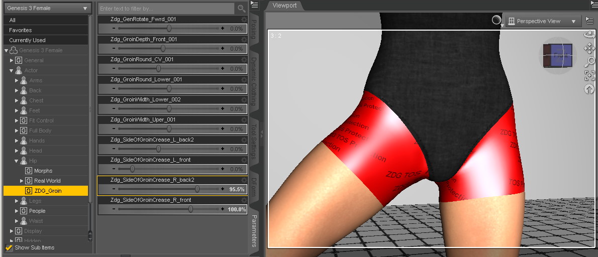598x257 pixels.
Task: Open gear settings for Zdg_SideOfGroinCrease_R_front
Action: click(x=244, y=200)
